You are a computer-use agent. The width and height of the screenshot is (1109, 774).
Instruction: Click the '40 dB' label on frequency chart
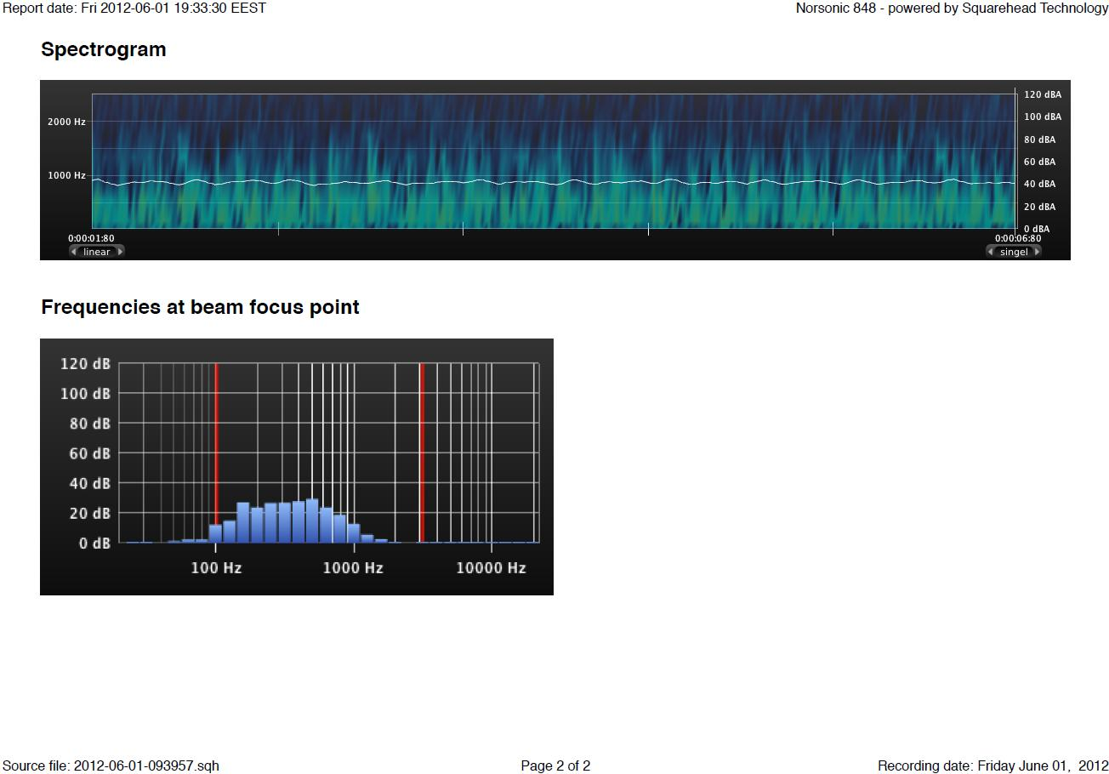89,483
